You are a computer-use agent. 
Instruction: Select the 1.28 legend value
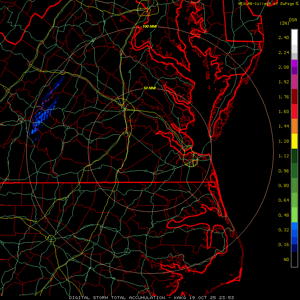(x=284, y=141)
